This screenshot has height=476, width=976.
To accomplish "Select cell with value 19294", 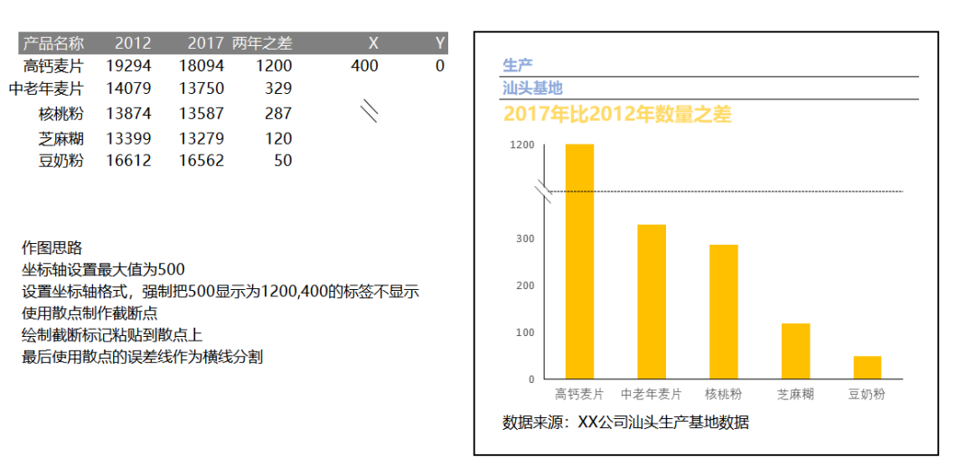I will click(x=128, y=66).
